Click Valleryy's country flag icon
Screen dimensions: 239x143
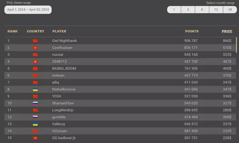click(35, 124)
